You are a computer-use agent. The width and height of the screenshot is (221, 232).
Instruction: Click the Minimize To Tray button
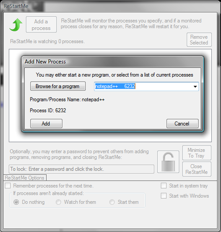[197, 153]
